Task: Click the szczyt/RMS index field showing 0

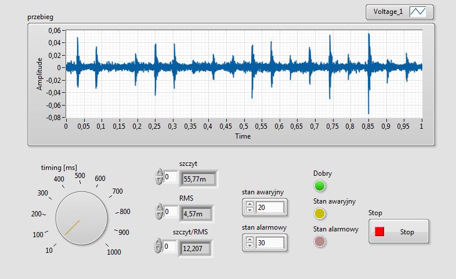Action: (x=169, y=246)
